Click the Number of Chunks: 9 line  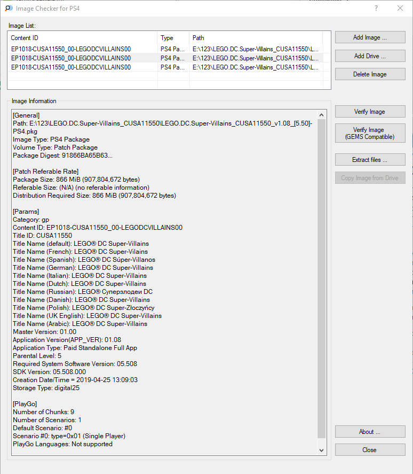43,411
